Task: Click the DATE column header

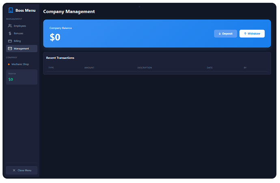Action: coord(210,68)
